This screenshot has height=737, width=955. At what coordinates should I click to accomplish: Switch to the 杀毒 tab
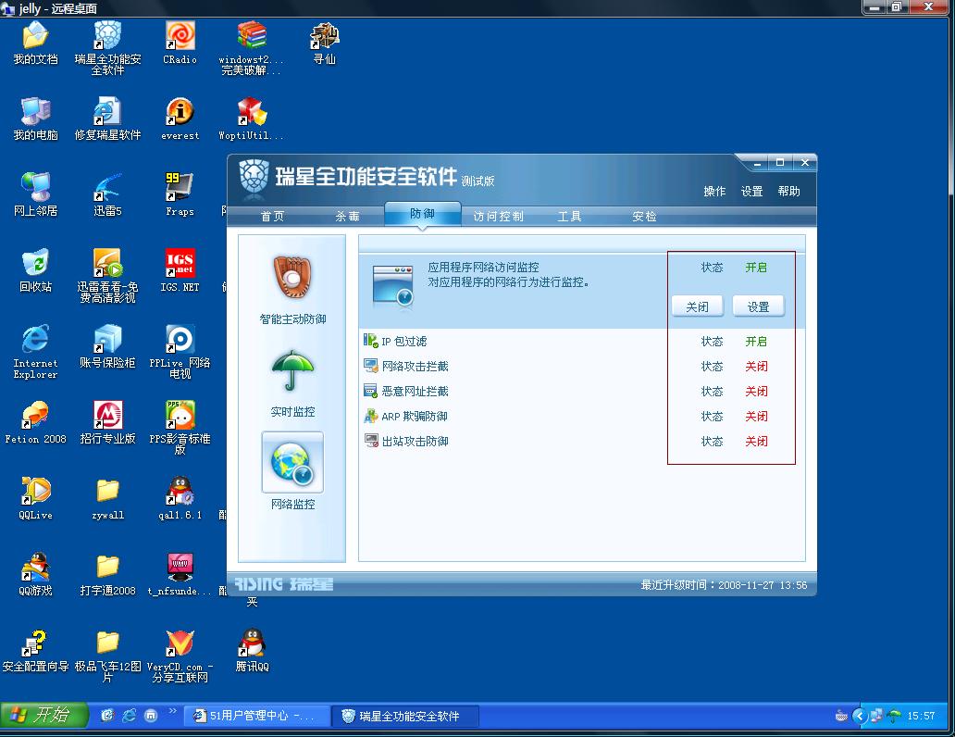[x=347, y=216]
